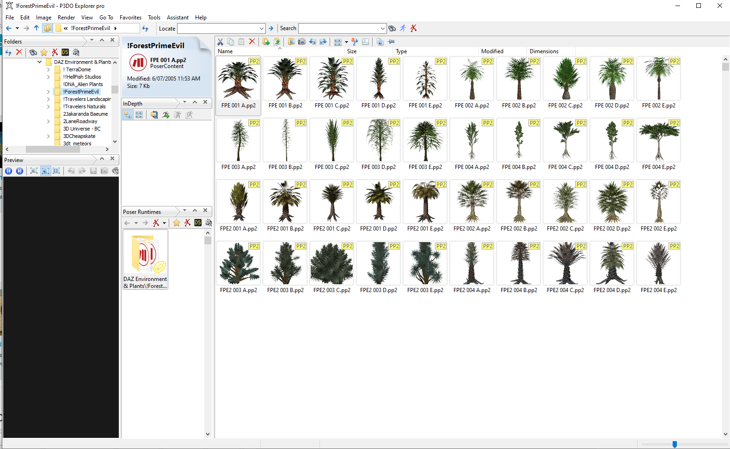Open the Render menu
Viewport: 730px width, 449px height.
pos(66,18)
